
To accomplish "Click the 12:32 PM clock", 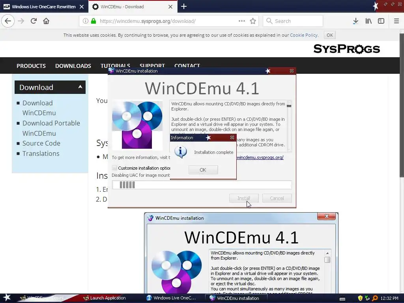I will point(389,298).
